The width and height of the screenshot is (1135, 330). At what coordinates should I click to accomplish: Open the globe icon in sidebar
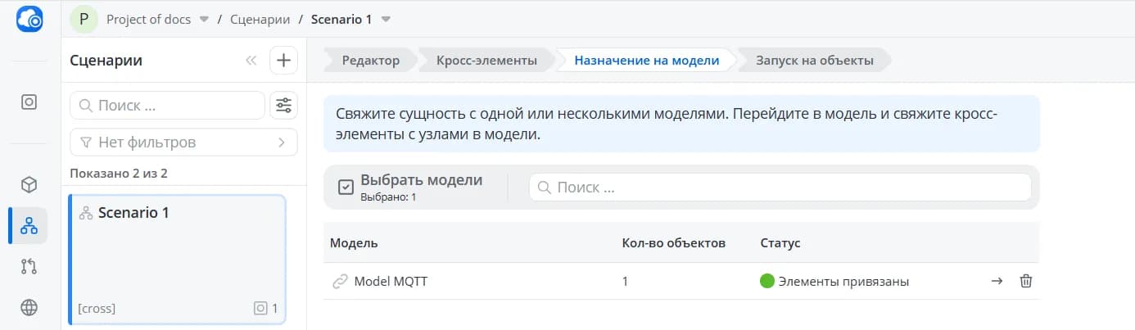pyautogui.click(x=29, y=308)
